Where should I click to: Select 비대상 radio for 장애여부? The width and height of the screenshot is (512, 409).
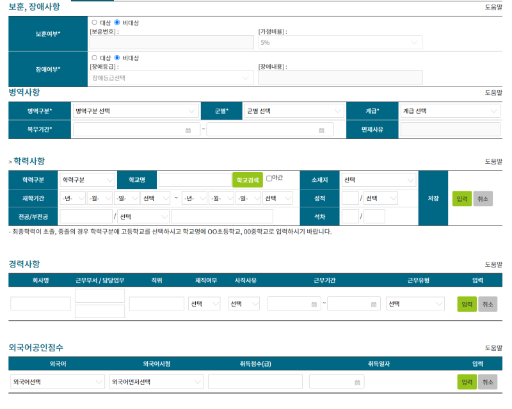(117, 58)
